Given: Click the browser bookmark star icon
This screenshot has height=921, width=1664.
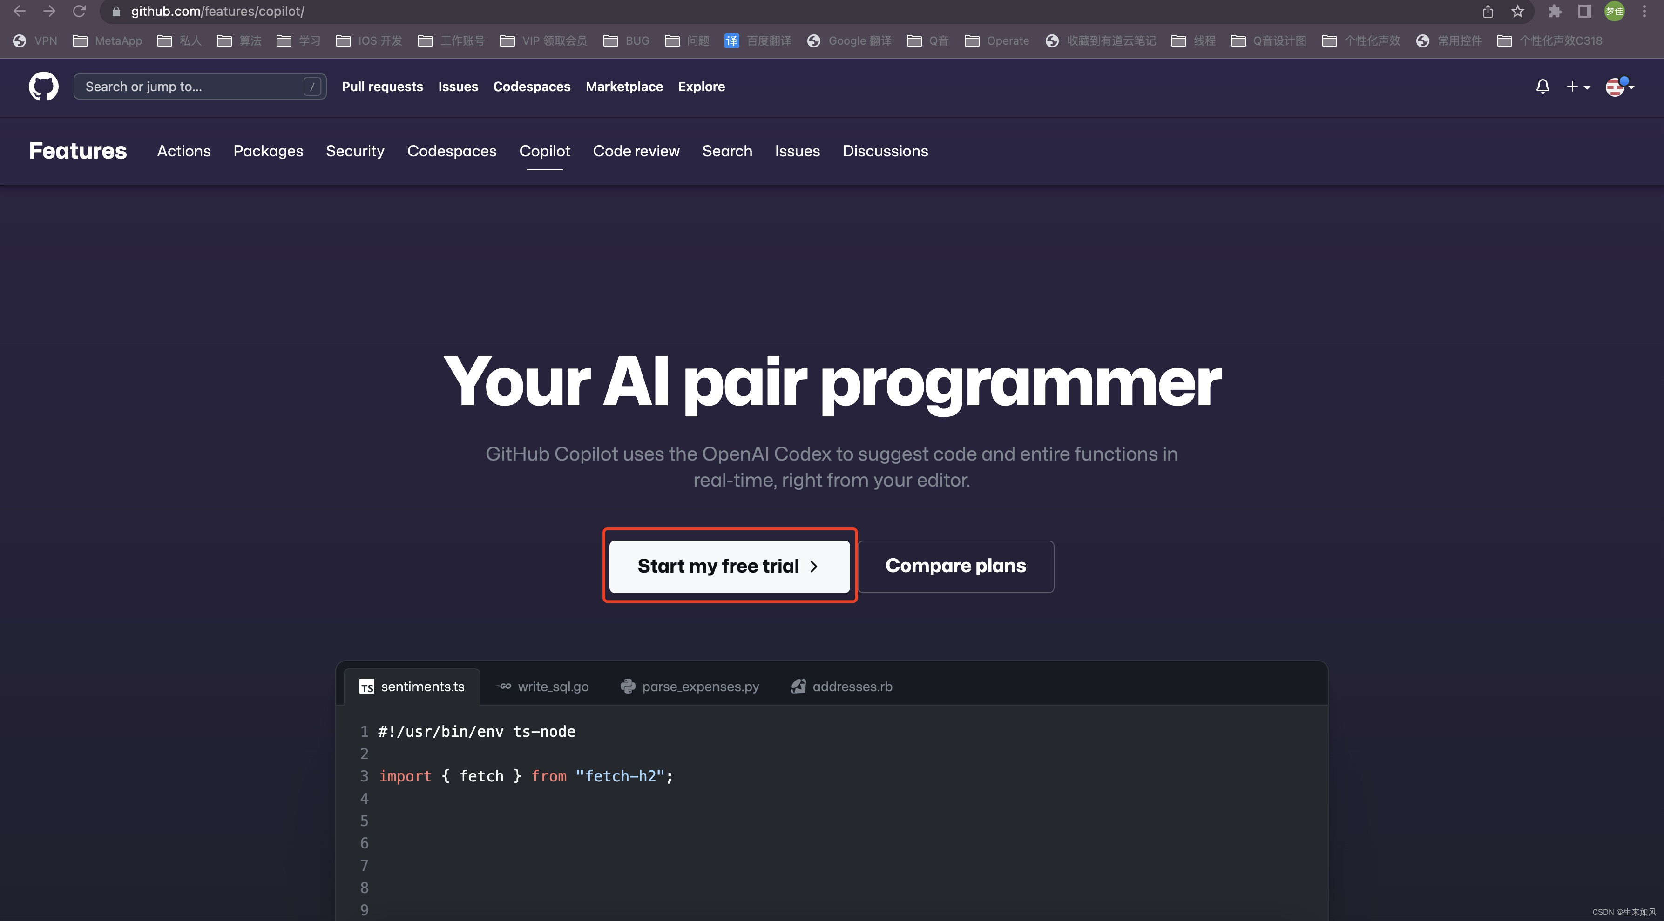Looking at the screenshot, I should click(1518, 12).
